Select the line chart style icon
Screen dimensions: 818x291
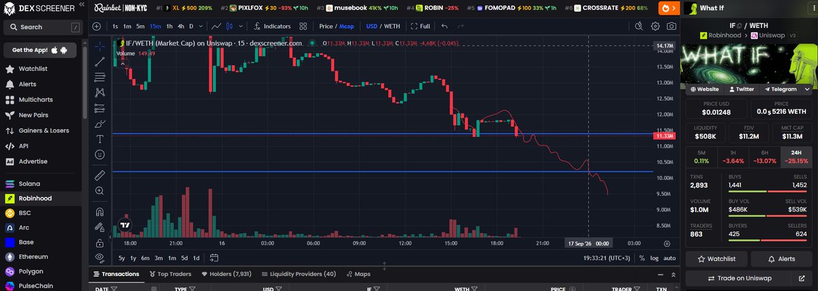(x=216, y=27)
